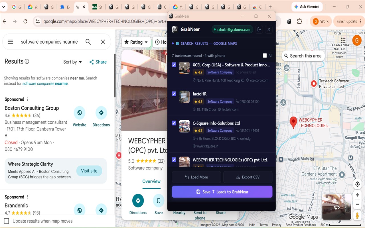
Task: Zoom out on the map
Action: pos(357,204)
